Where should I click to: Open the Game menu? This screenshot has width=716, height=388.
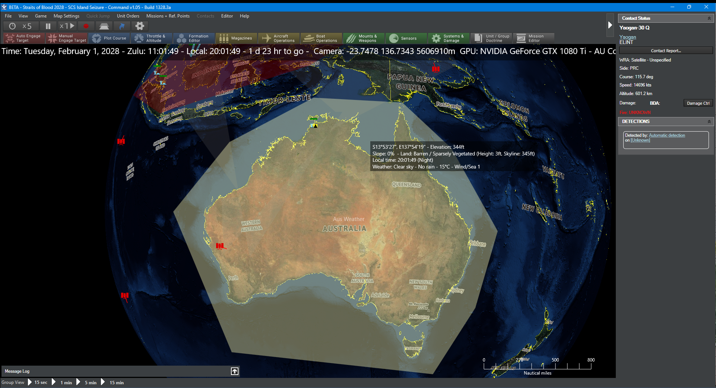[41, 16]
